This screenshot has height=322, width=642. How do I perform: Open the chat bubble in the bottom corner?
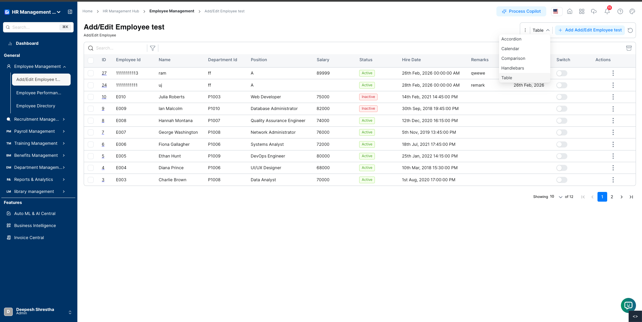[x=628, y=305]
